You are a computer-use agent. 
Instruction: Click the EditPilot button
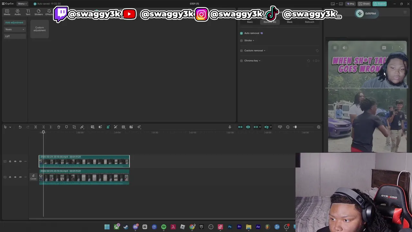point(366,14)
